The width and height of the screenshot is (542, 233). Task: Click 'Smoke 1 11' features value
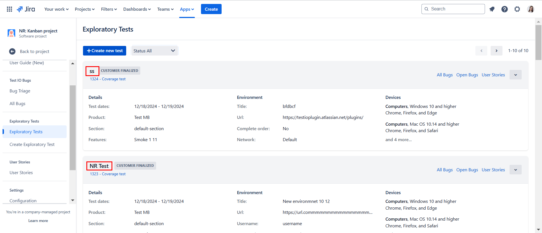(x=146, y=140)
